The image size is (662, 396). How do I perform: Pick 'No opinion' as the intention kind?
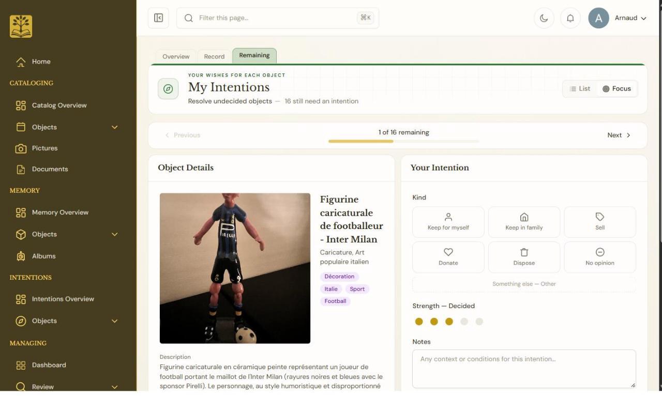point(600,257)
